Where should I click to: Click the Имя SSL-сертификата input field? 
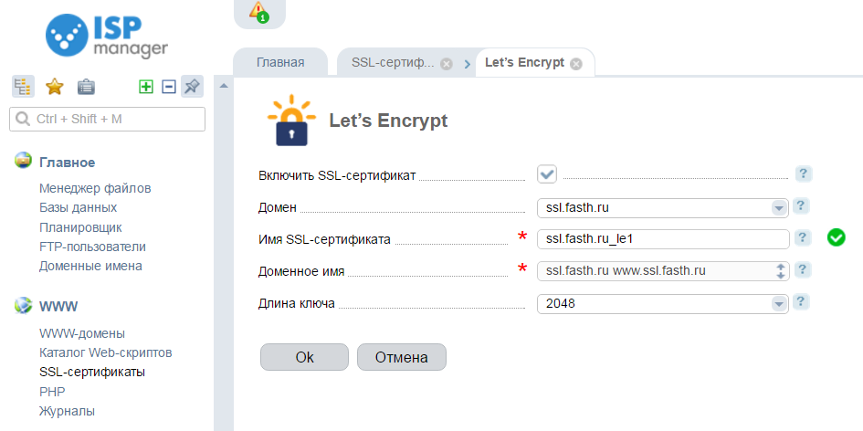click(663, 239)
